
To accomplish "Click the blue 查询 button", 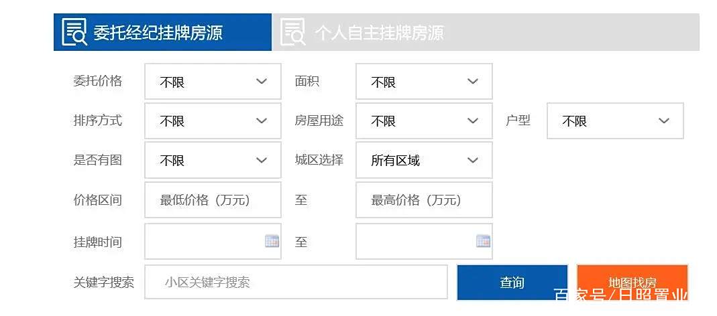I will click(512, 283).
